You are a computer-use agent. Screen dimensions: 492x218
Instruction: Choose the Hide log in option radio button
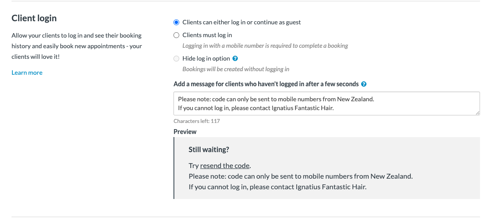click(176, 59)
